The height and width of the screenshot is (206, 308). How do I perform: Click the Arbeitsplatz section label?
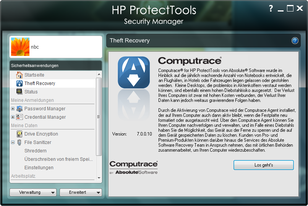[23, 176]
